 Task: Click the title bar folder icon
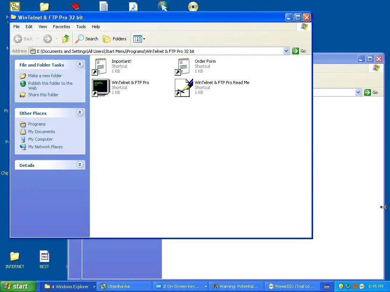pyautogui.click(x=14, y=17)
